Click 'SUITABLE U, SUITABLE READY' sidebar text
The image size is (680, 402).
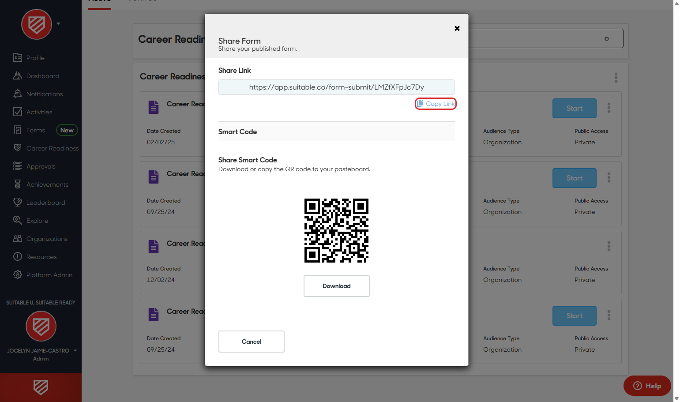[x=41, y=303]
